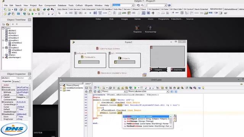Click the green Run arrow in Unit1.pas toolbar
This screenshot has height=137, width=244.
point(135,88)
